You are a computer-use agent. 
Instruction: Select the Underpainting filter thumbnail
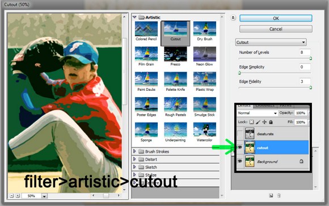[x=175, y=130]
